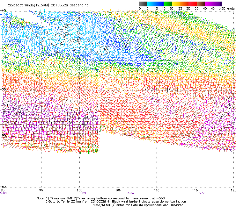Click the "115" longitude axis label
Screen dimensions: 236x207
click(x=195, y=190)
